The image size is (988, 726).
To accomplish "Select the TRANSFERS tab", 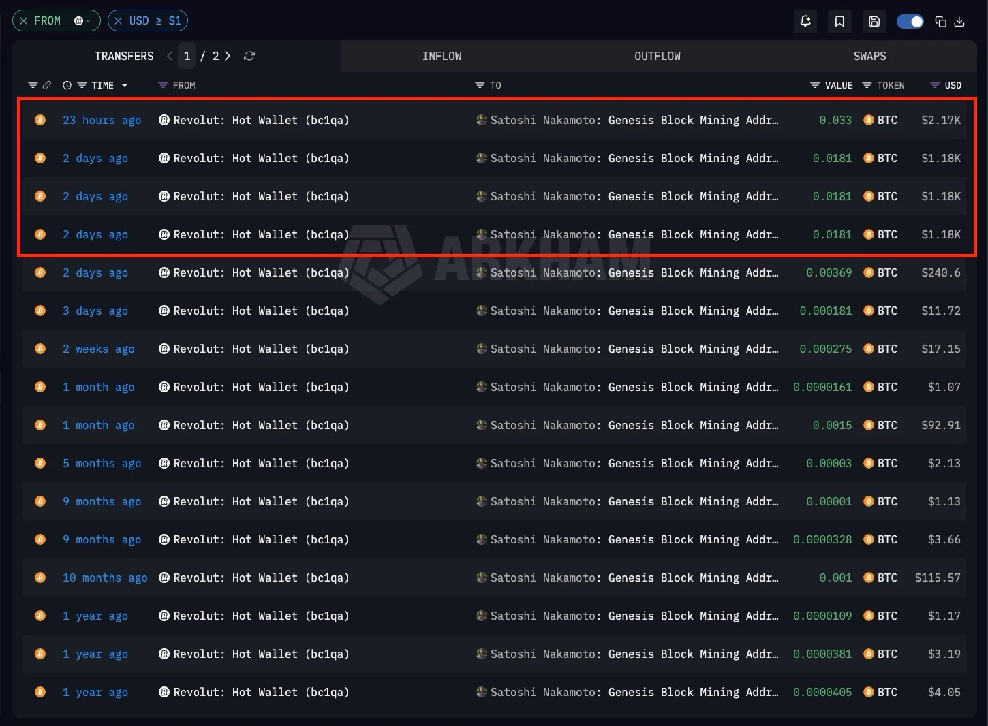I will tap(124, 56).
